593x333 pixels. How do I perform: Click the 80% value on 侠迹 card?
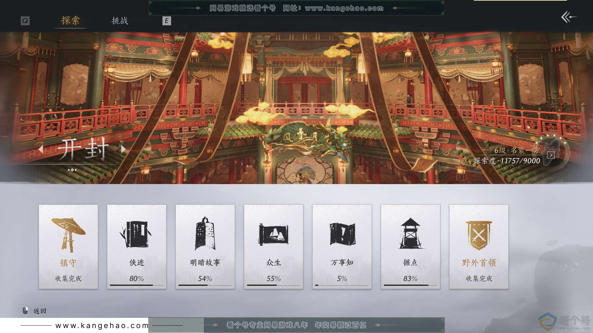(x=137, y=278)
